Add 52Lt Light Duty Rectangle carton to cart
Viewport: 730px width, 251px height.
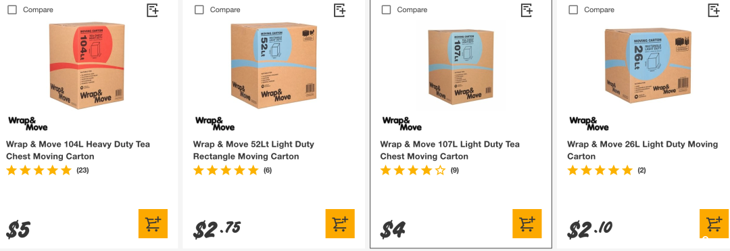point(340,223)
